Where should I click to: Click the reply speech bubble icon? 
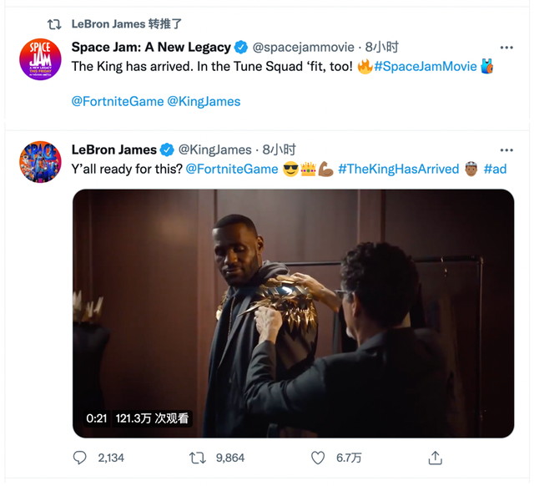pyautogui.click(x=80, y=458)
